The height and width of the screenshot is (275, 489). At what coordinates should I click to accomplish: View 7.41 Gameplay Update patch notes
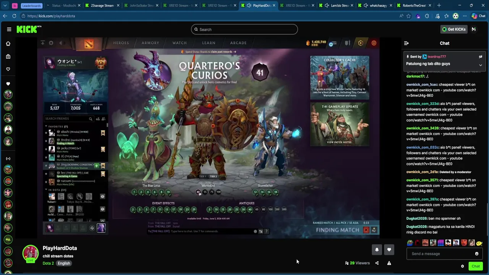coord(340,124)
